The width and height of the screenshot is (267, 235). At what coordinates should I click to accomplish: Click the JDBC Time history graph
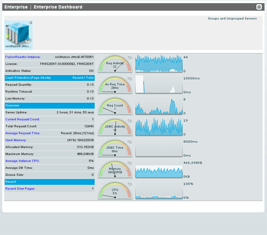tap(159, 148)
